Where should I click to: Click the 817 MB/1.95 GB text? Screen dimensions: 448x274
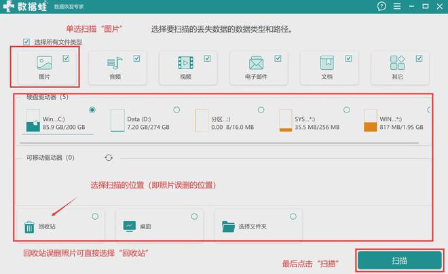(401, 128)
